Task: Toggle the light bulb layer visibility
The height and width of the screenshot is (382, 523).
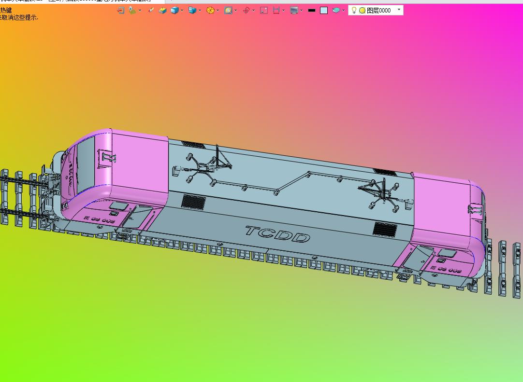Action: 354,10
